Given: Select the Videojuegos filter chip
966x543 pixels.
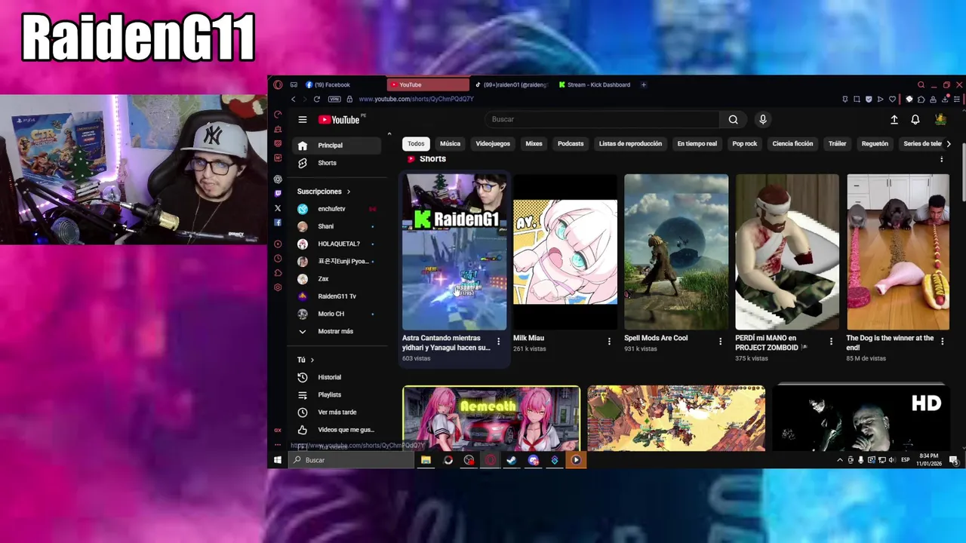Looking at the screenshot, I should [493, 143].
